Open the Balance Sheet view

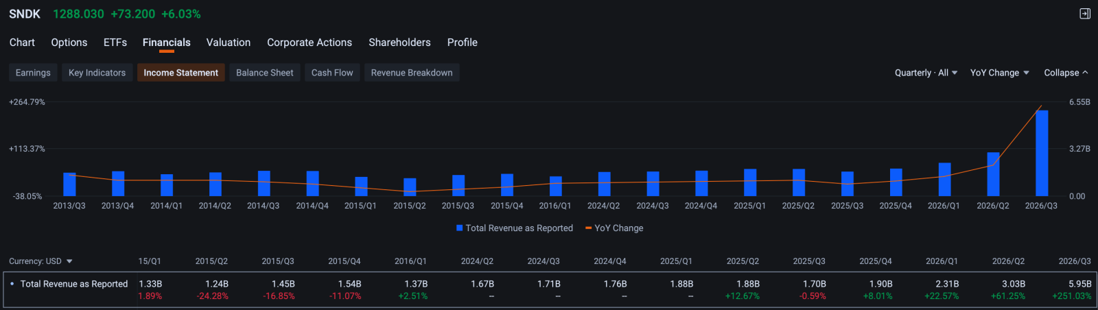pyautogui.click(x=265, y=73)
